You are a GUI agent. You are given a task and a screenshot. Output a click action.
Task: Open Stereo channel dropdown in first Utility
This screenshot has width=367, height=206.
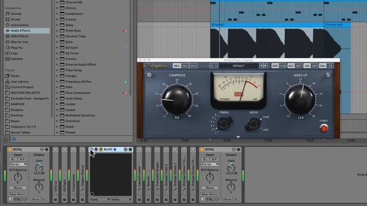pyautogui.click(x=18, y=164)
